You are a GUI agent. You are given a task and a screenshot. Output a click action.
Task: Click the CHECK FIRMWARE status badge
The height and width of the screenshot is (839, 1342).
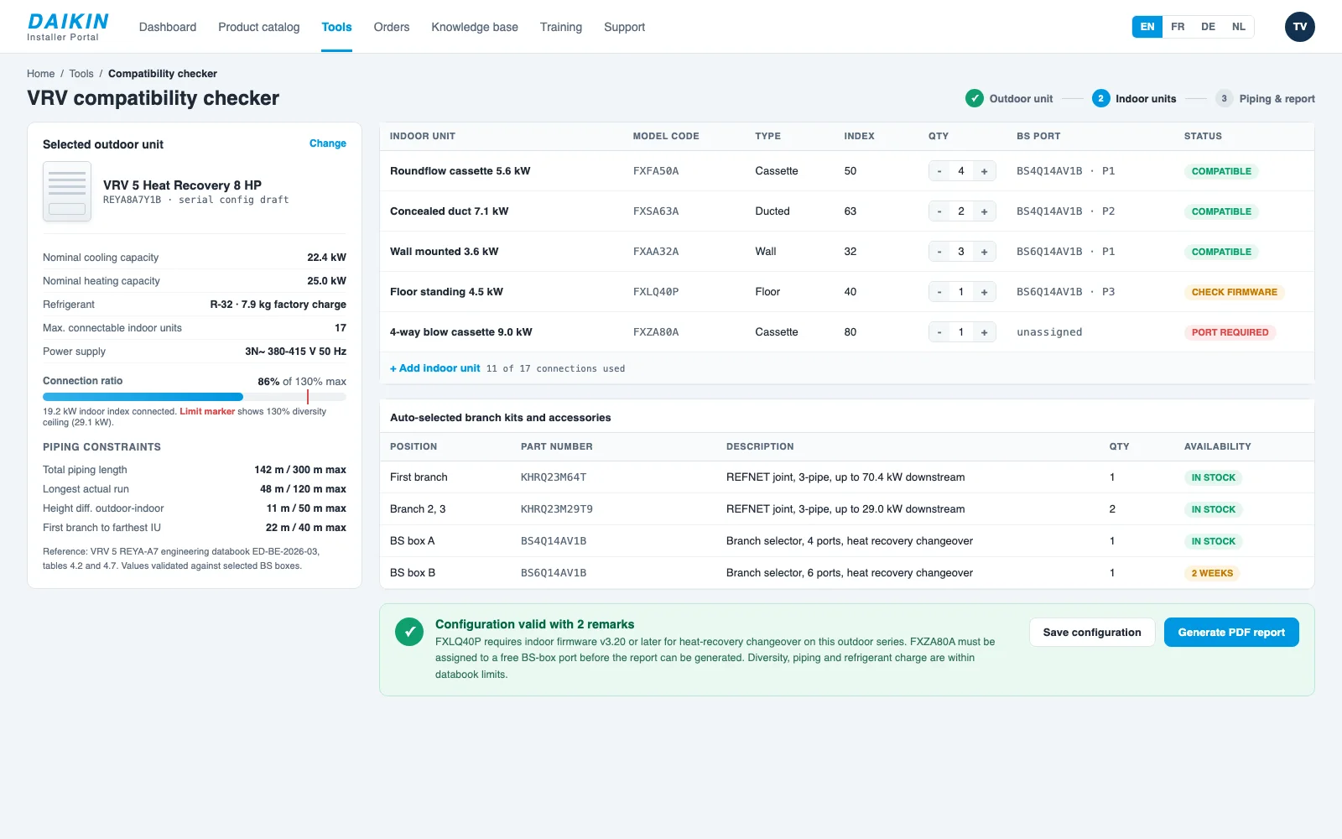point(1234,292)
